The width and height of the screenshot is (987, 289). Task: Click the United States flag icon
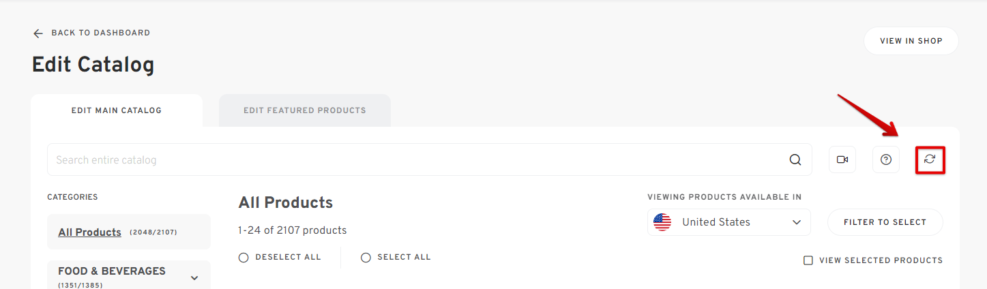(662, 222)
